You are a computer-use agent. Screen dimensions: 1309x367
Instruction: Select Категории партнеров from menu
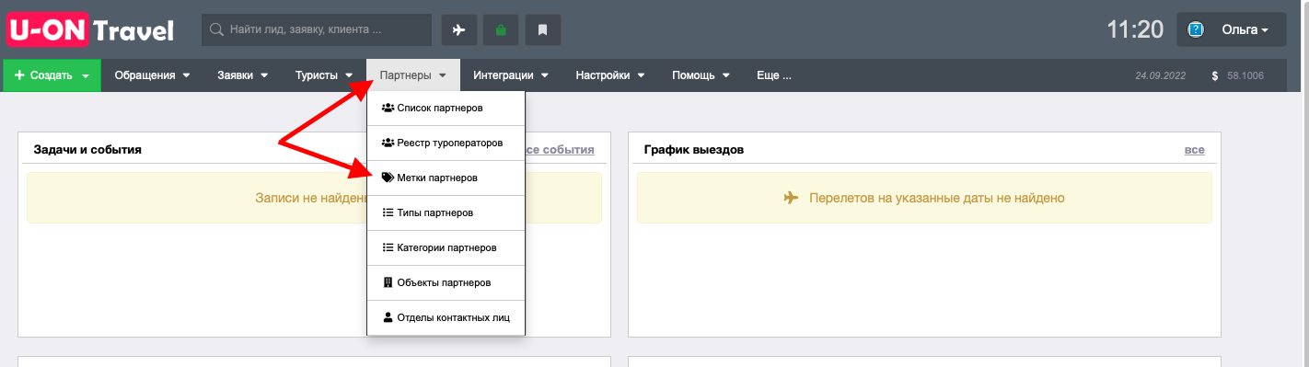coord(446,247)
